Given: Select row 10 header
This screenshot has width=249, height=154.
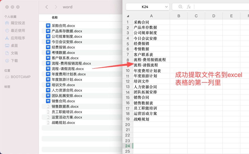Looking at the screenshot, I should tap(128, 71).
